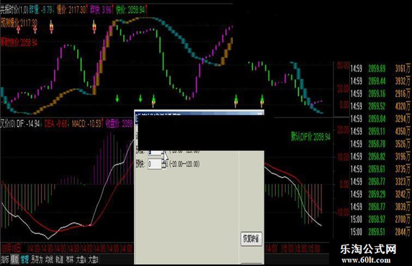Click the 恢复缺省 button in dialog

coord(251,239)
